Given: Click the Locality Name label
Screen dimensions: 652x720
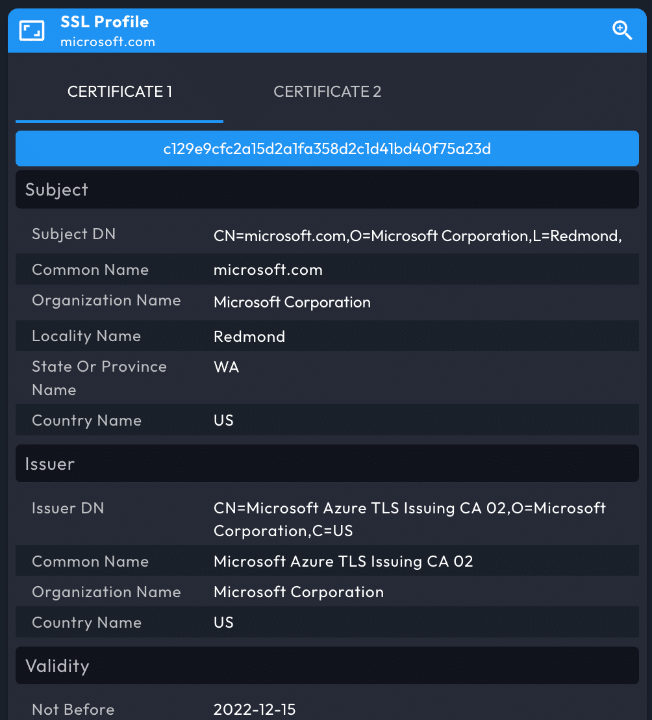Looking at the screenshot, I should click(x=86, y=336).
